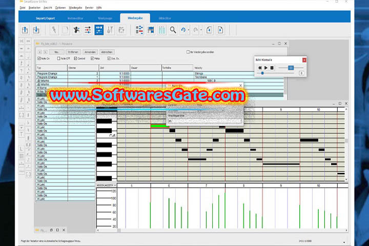Click the Zeit column header

coord(114,68)
